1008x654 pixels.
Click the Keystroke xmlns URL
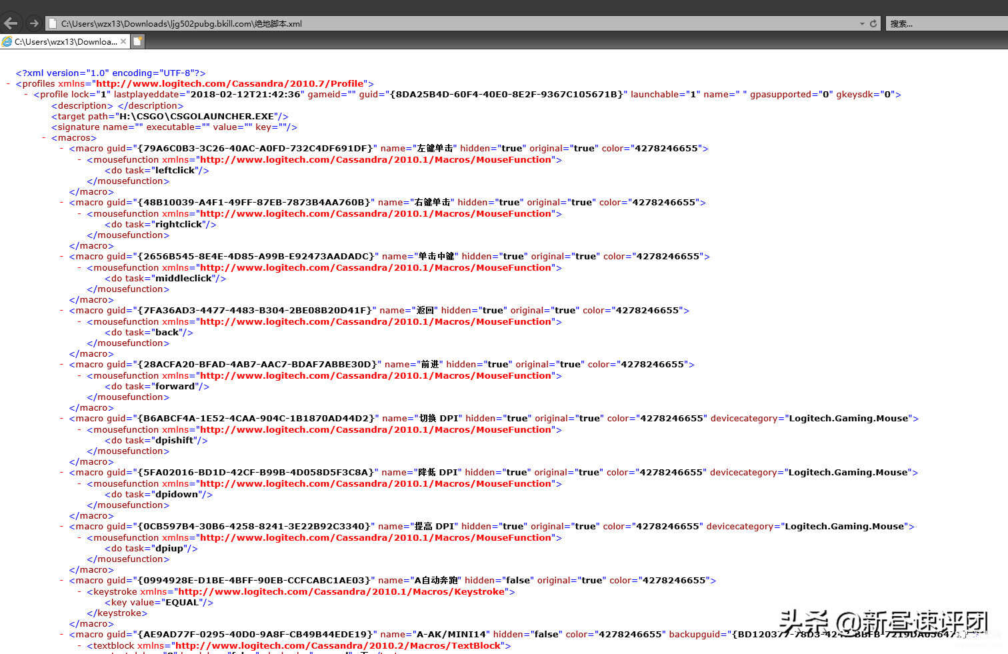[341, 592]
